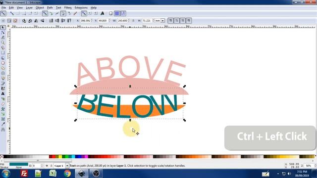Select the Calligraphy tool
Viewport: 317px width, 178px height.
[3, 89]
